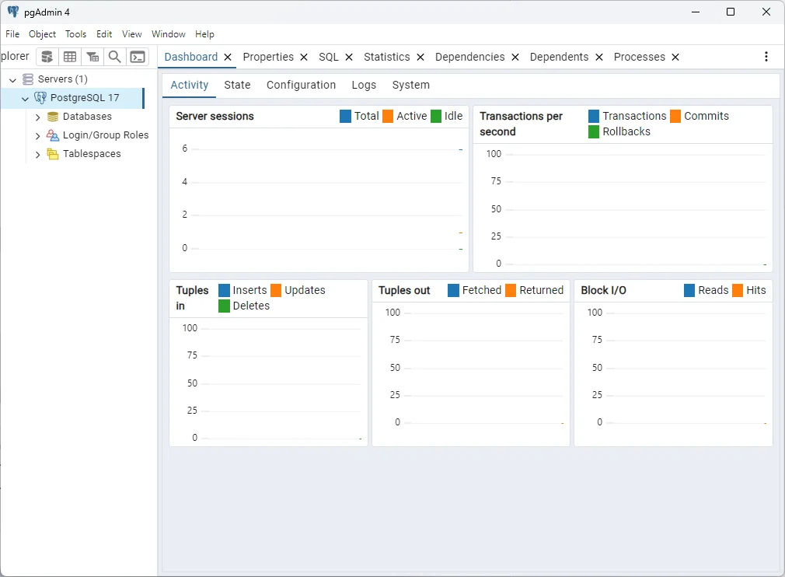Open the Edit menu
The image size is (785, 577).
coord(104,34)
